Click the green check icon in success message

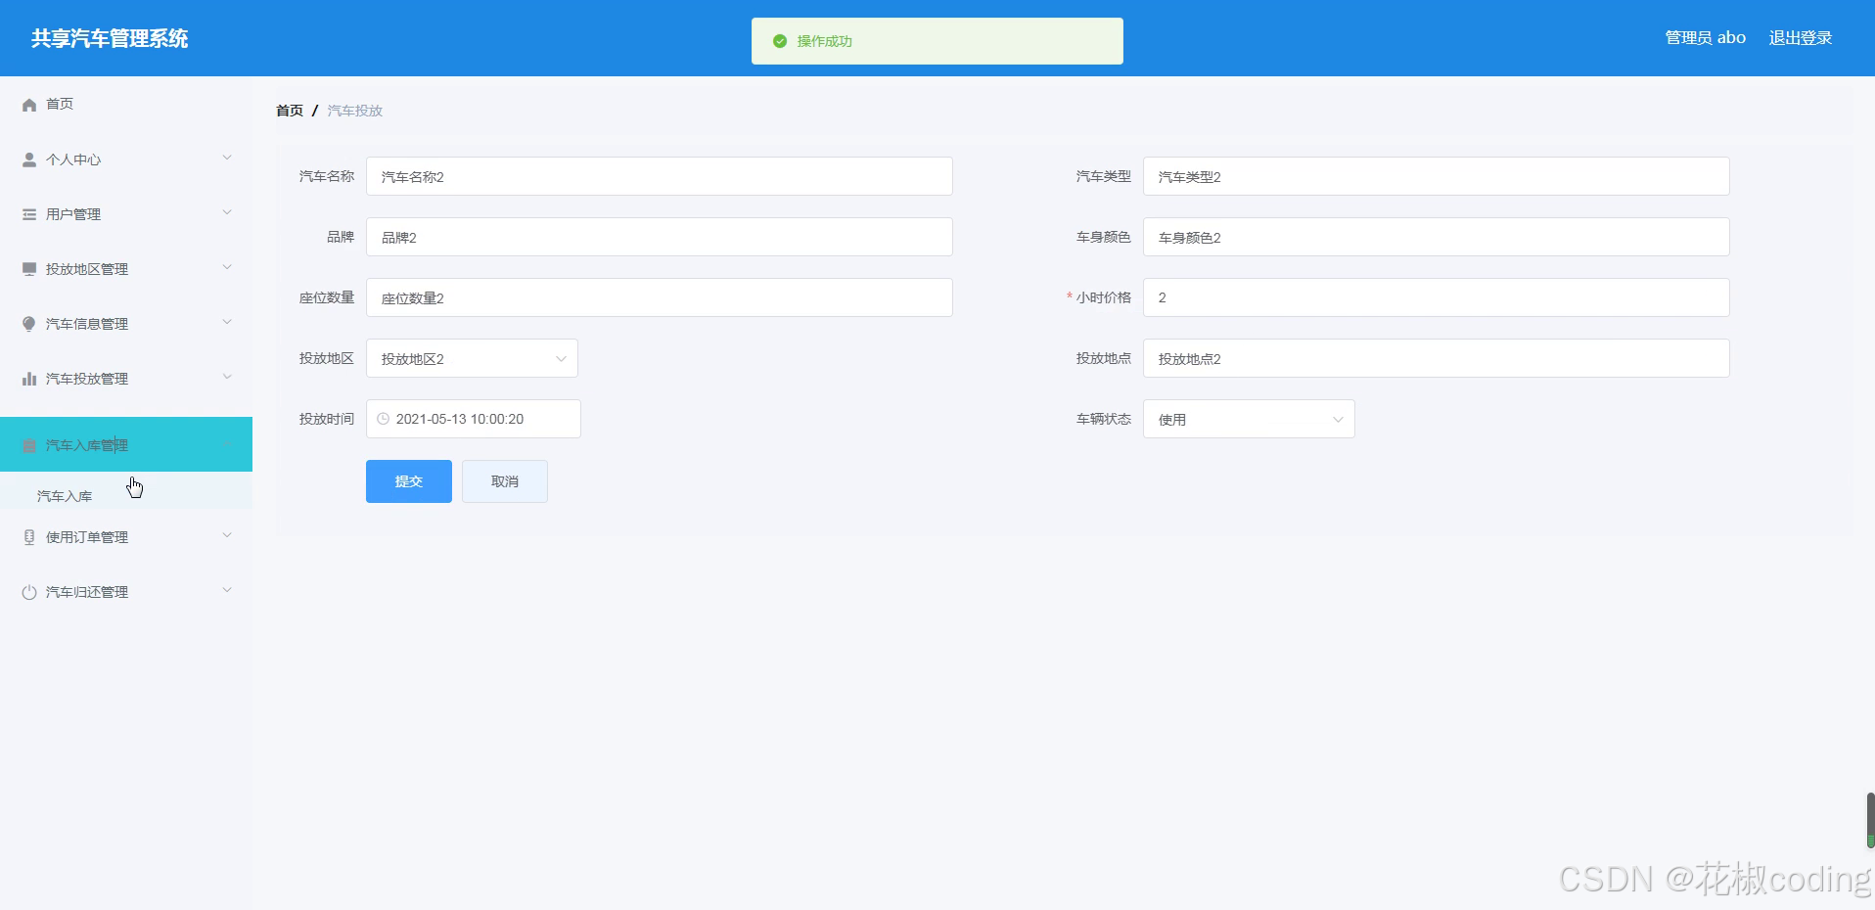(780, 41)
